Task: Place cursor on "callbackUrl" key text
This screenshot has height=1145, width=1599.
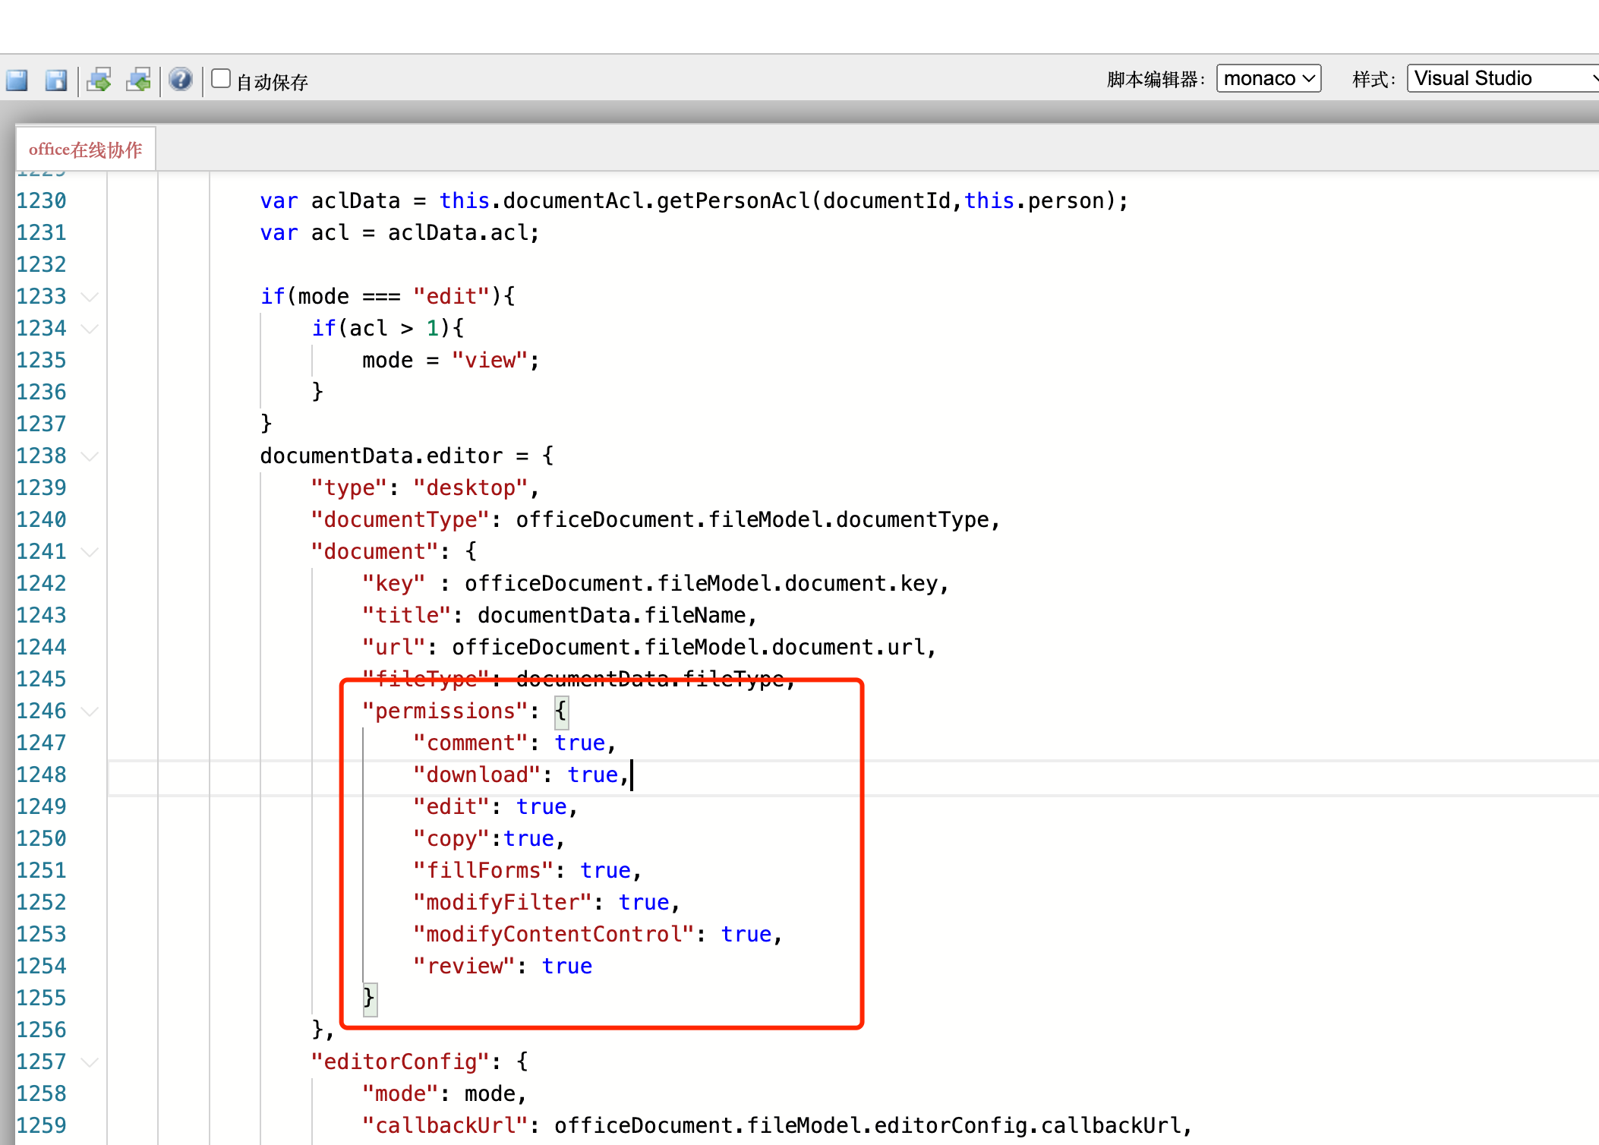Action: 445,1126
